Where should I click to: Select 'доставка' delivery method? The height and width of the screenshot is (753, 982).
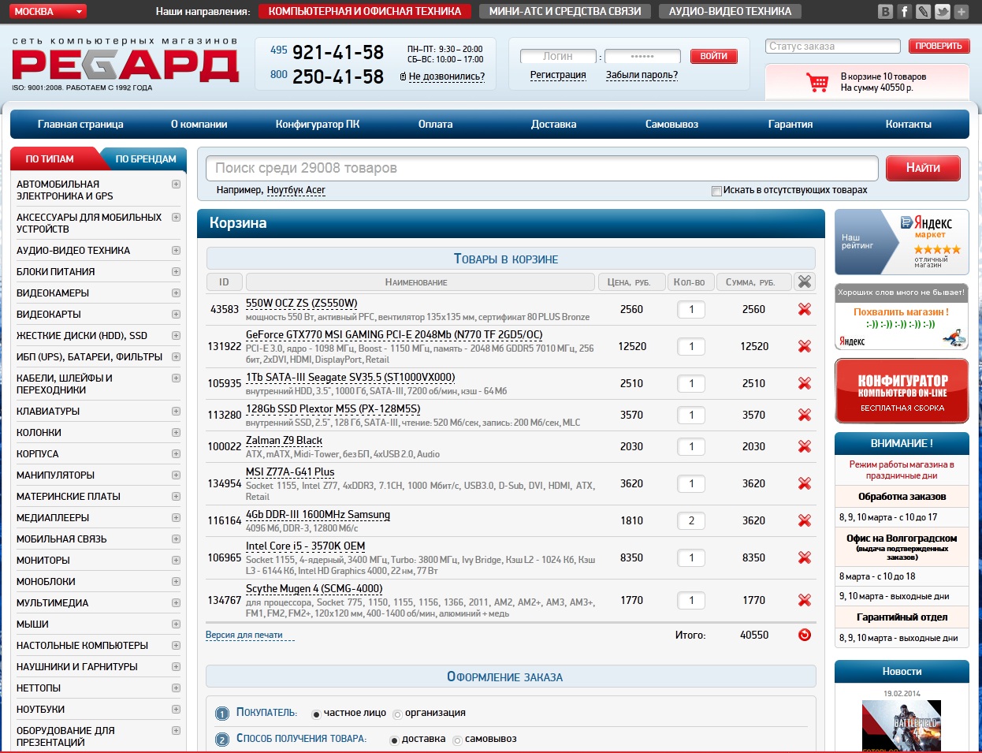pyautogui.click(x=394, y=740)
